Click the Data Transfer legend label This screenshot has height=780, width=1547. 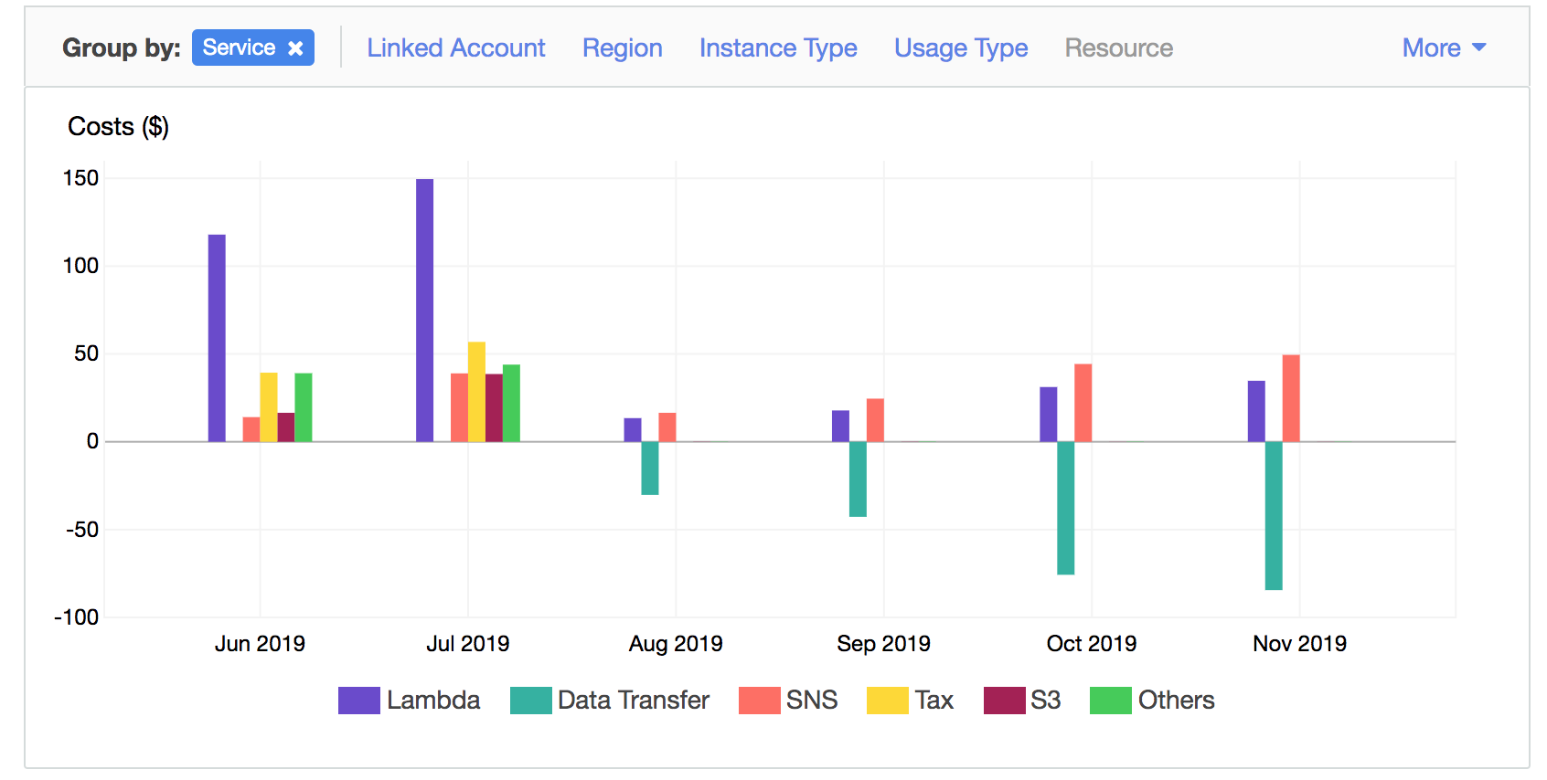[633, 701]
